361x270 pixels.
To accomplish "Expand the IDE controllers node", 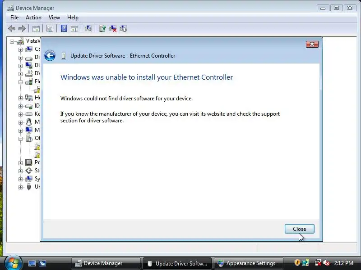I will coord(20,106).
